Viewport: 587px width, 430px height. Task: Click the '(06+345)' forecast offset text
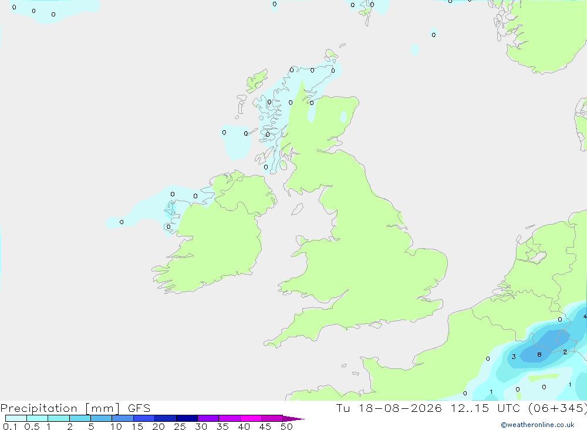(558, 408)
